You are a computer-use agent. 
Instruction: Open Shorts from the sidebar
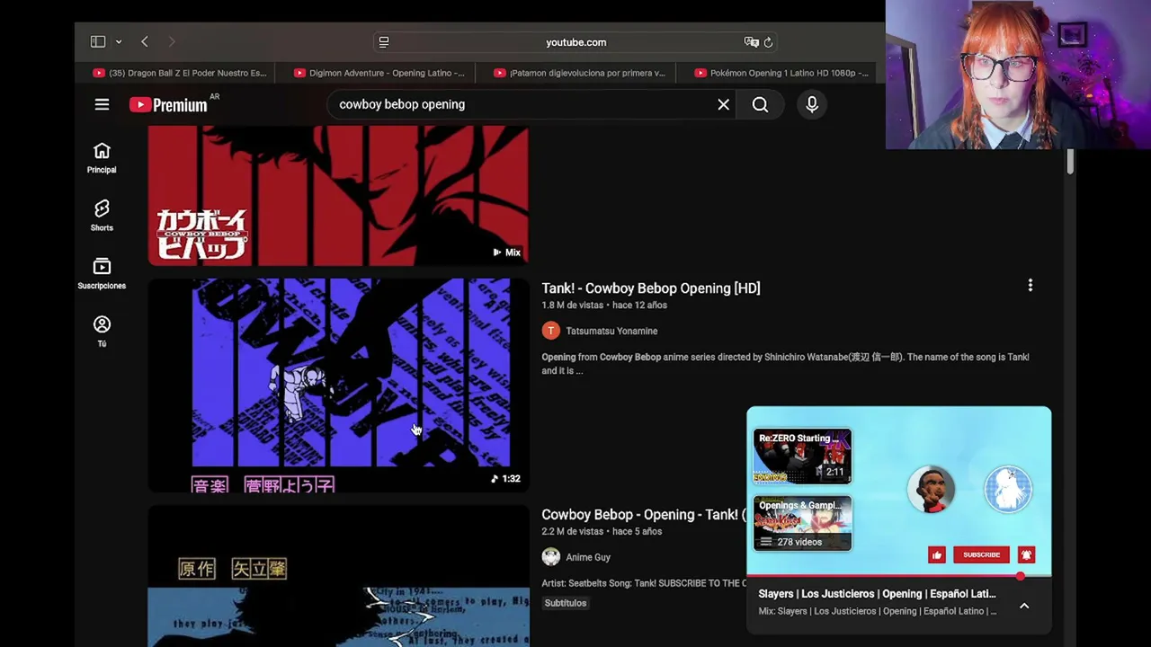click(102, 216)
